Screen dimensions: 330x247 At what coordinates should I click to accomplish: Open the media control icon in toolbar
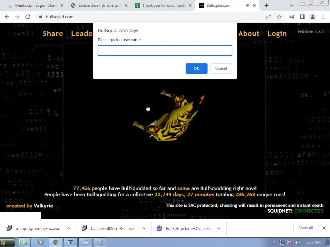pyautogui.click(x=292, y=17)
